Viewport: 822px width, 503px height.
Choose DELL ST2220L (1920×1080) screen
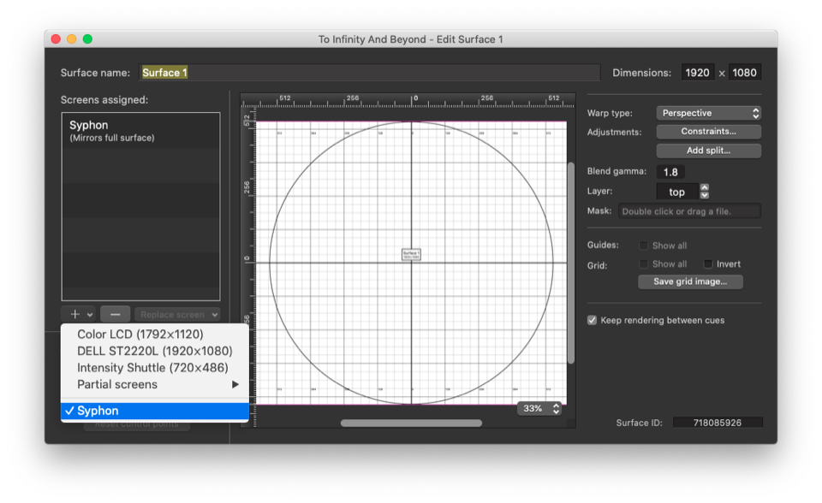154,351
